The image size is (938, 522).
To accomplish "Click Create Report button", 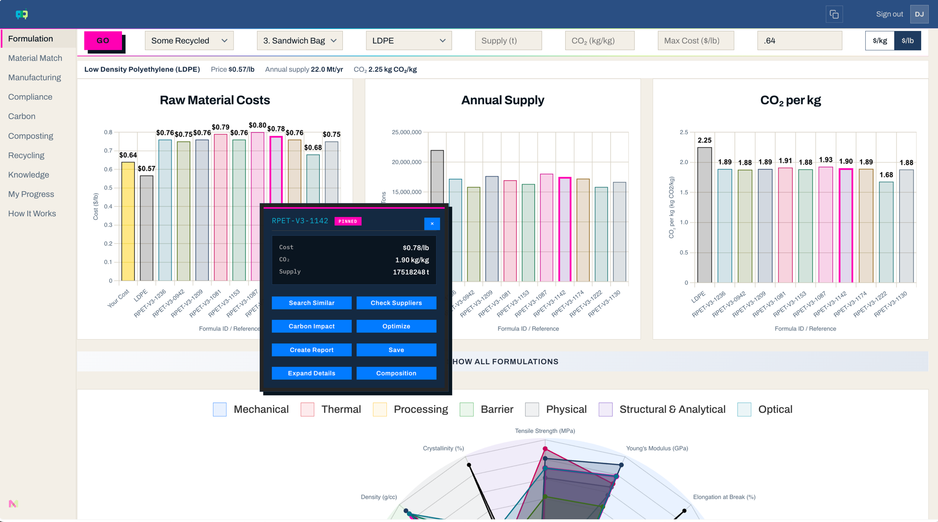I will [x=312, y=350].
